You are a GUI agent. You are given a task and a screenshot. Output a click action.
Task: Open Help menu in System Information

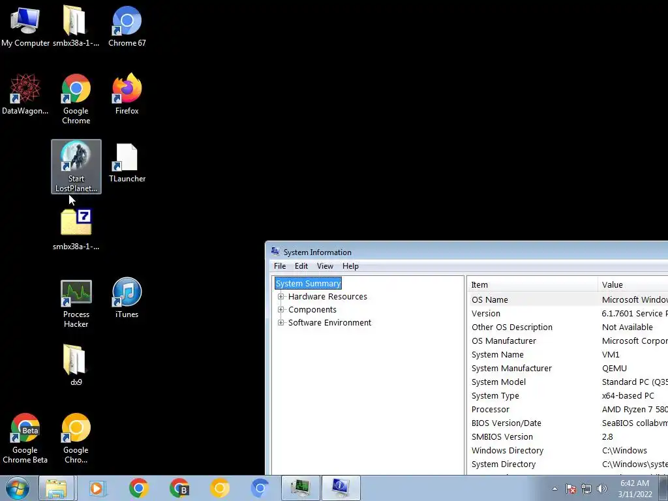point(350,266)
